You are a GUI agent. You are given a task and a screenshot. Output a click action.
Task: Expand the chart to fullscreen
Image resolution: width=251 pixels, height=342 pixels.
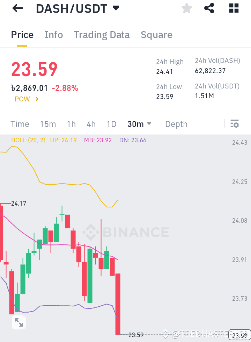click(x=19, y=322)
